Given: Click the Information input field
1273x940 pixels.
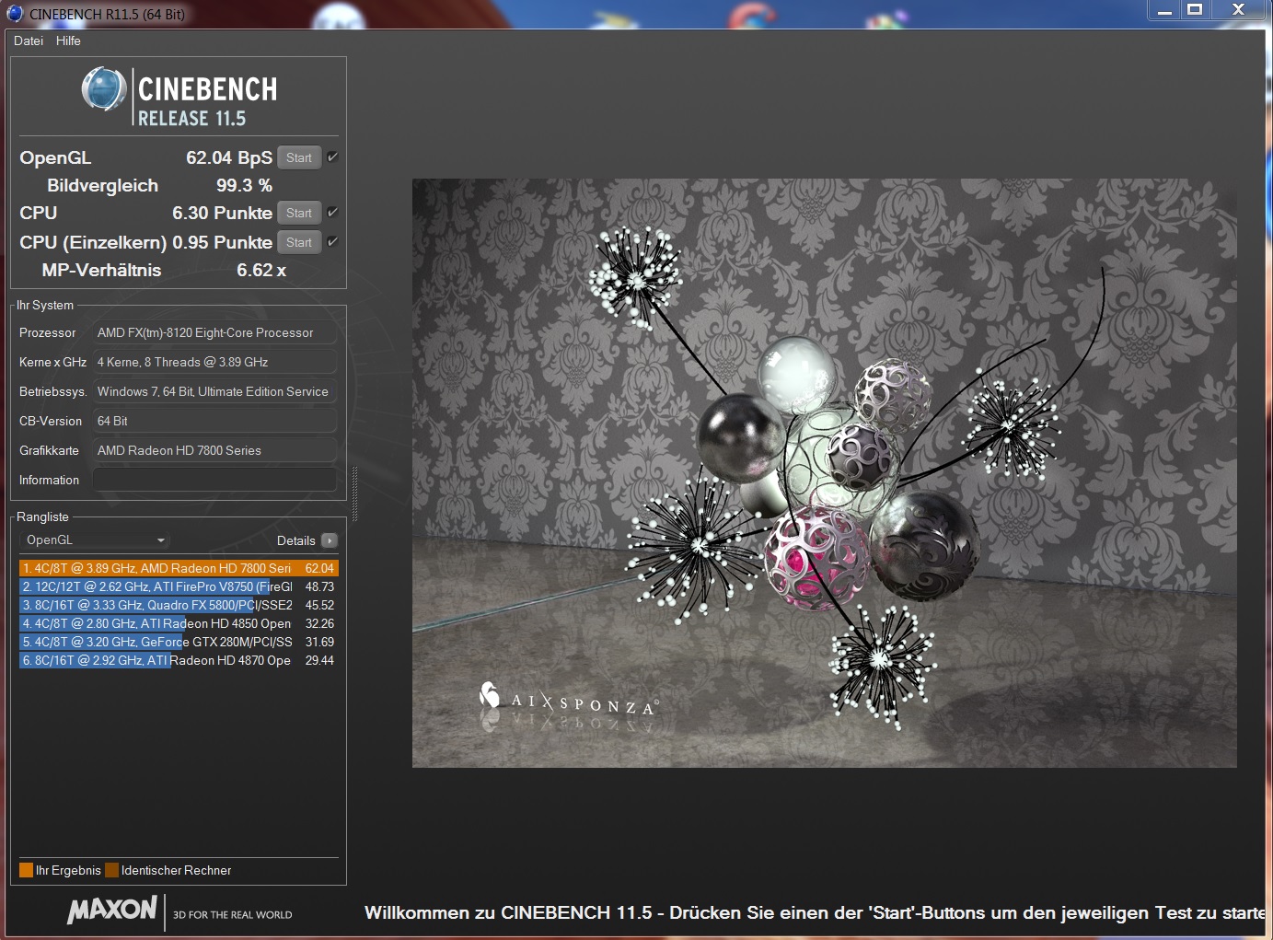Looking at the screenshot, I should pos(214,480).
